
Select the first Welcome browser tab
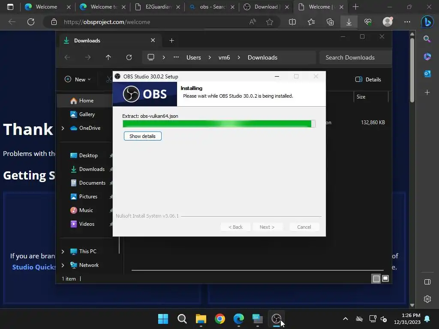(47, 7)
